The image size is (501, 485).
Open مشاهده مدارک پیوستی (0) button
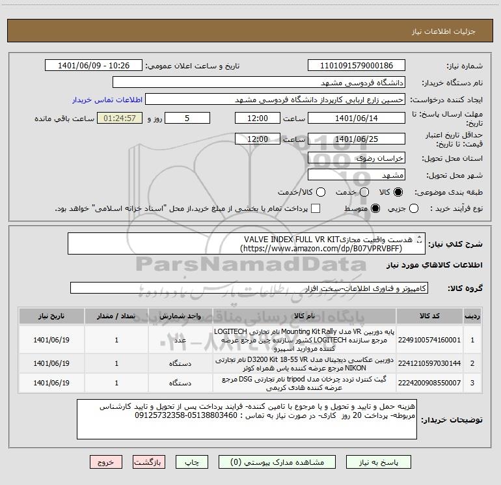[x=277, y=462]
